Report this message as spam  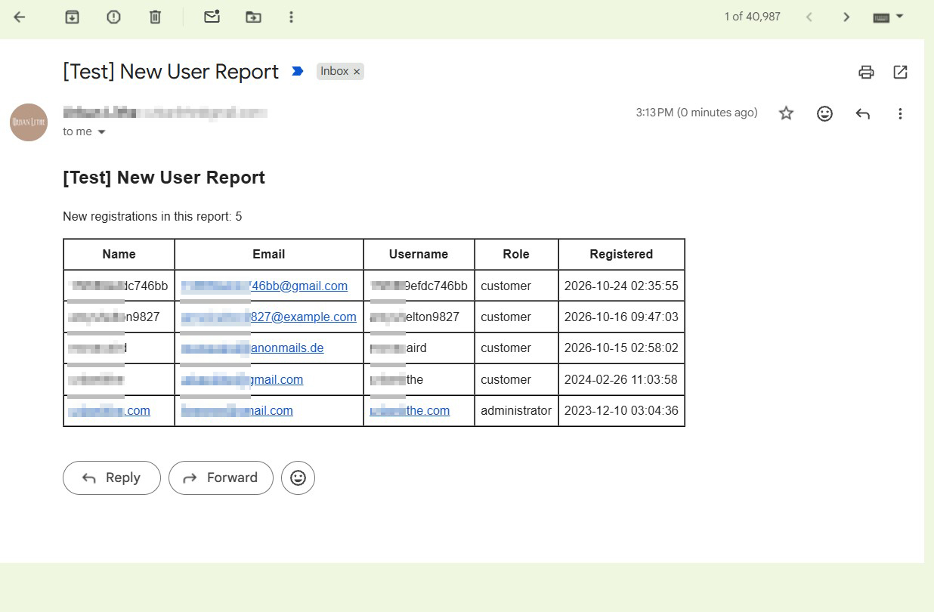[113, 17]
